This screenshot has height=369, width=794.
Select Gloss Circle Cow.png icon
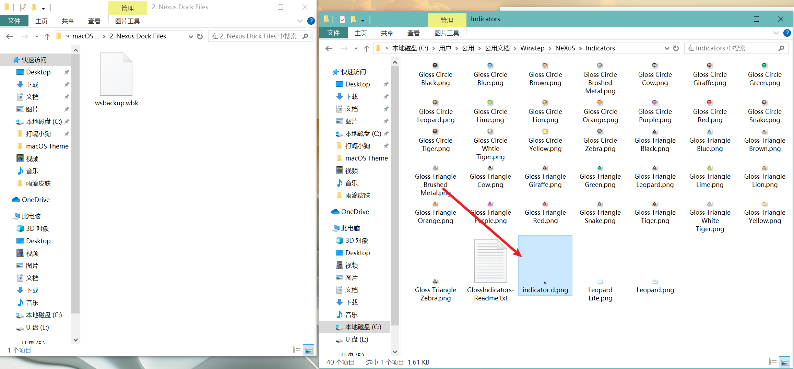tap(654, 65)
